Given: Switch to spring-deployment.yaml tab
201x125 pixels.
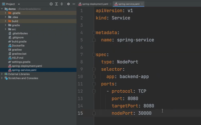Looking at the screenshot, I should [95, 4].
